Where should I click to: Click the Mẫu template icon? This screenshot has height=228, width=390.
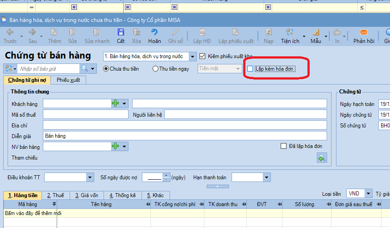click(315, 32)
